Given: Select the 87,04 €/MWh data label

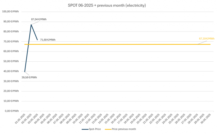Looking at the screenshot, I should (39, 19).
